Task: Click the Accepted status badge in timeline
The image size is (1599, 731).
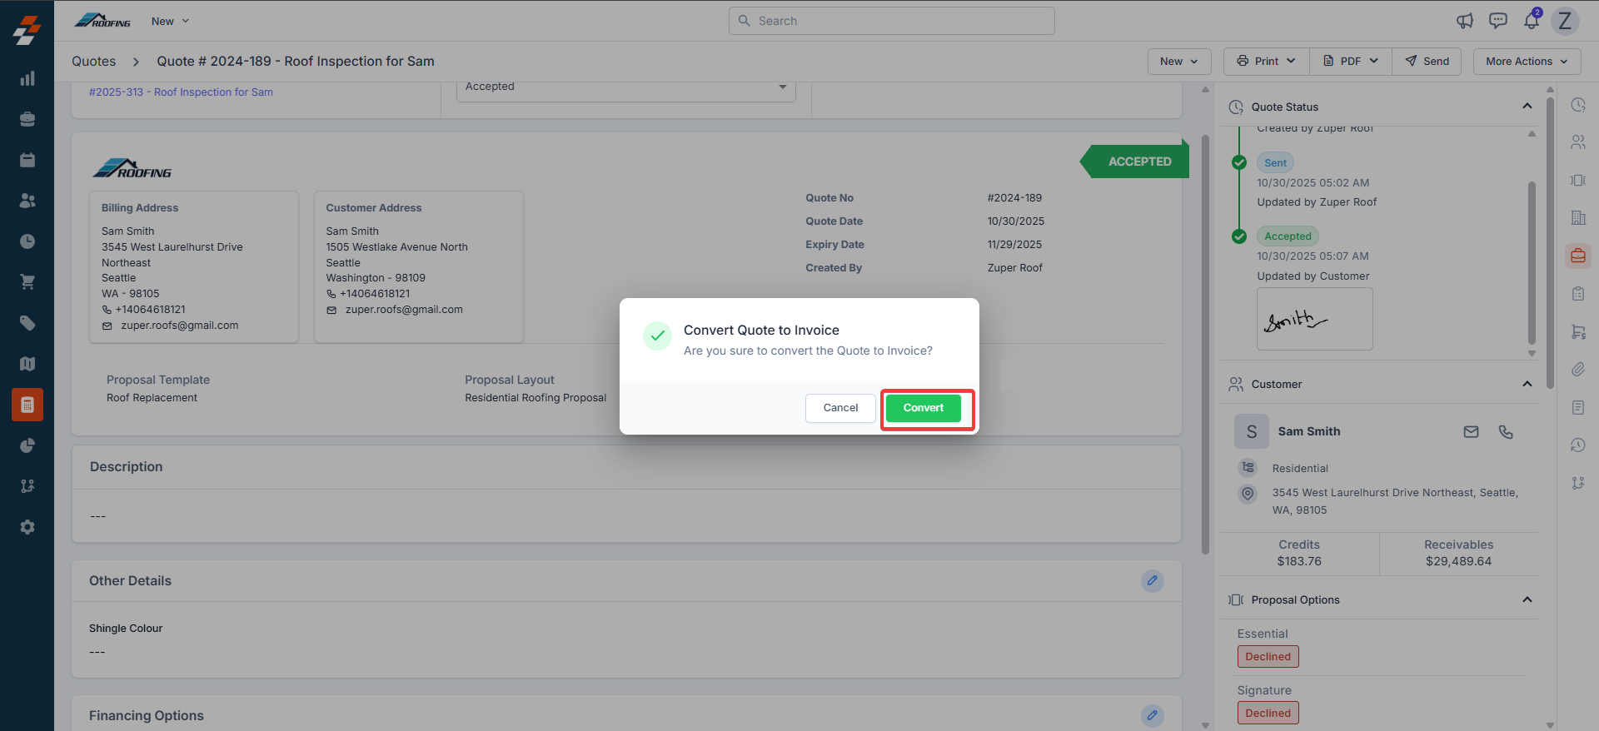Action: click(x=1288, y=236)
